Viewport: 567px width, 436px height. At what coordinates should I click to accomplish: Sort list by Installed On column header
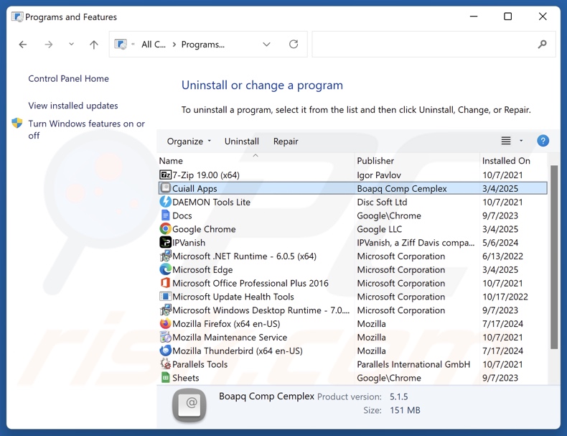pos(506,161)
